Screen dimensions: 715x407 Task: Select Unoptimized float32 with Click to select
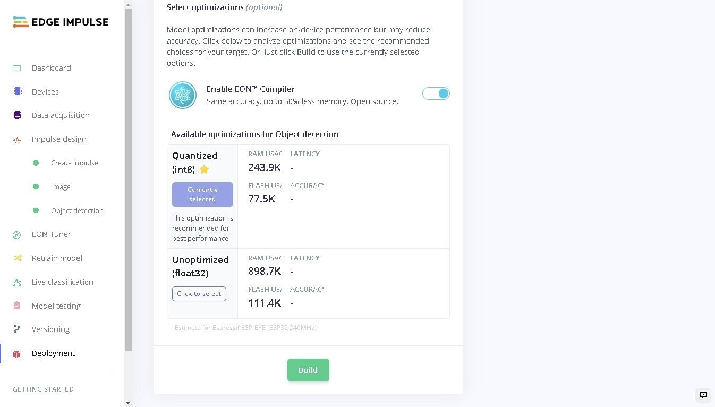(199, 294)
